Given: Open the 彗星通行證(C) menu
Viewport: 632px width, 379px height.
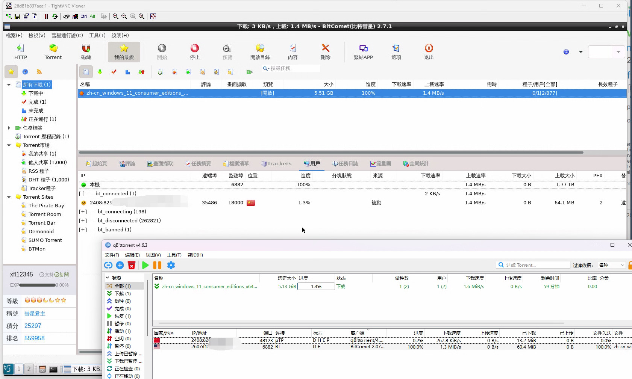Looking at the screenshot, I should point(67,35).
